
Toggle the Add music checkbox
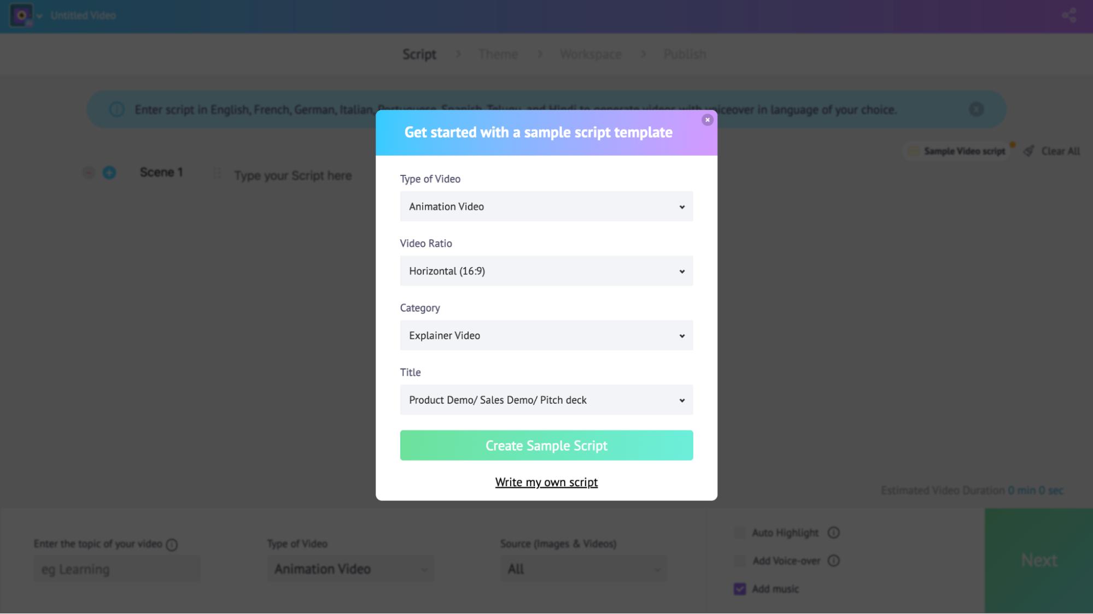coord(740,588)
